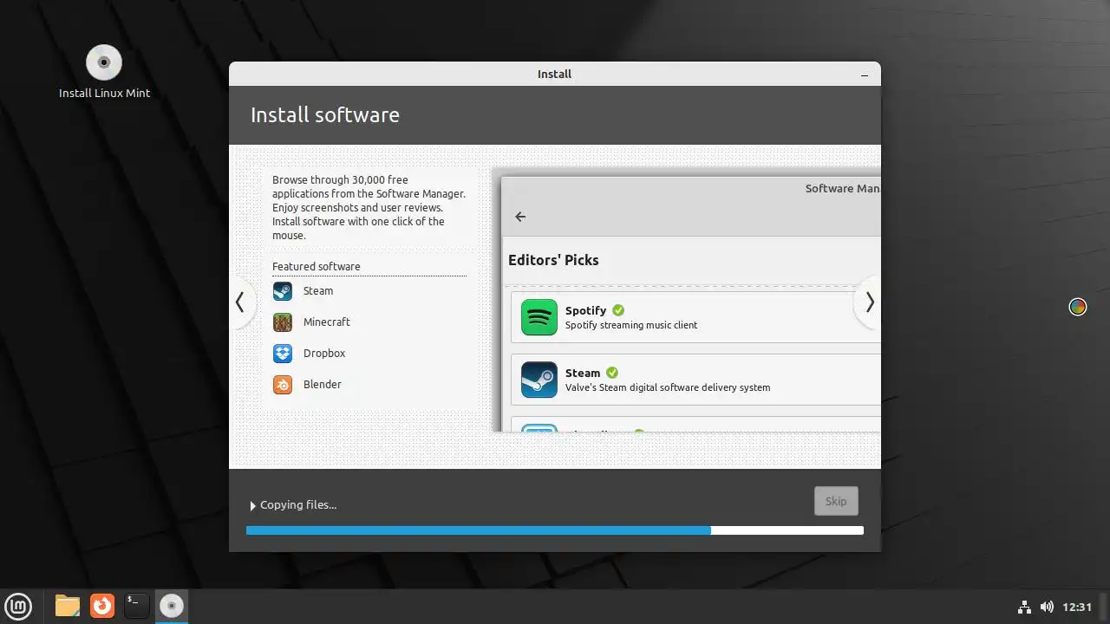This screenshot has width=1110, height=624.
Task: Click Steam's green verified checkmark badge
Action: [612, 373]
